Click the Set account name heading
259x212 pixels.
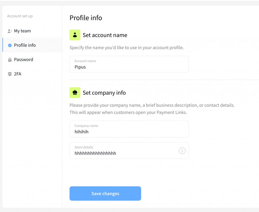(x=105, y=35)
